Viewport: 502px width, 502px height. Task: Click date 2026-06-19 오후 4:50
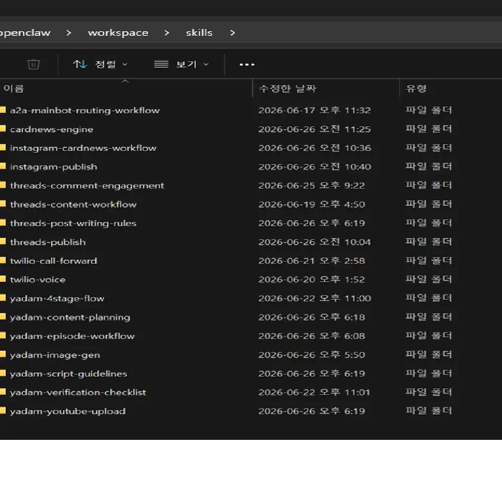[312, 204]
